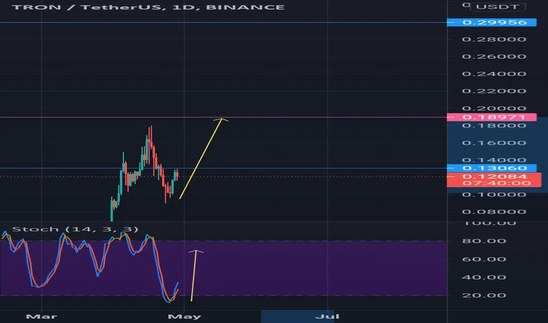
Task: Click the 60.00 stochastic scale value
Action: click(x=484, y=259)
